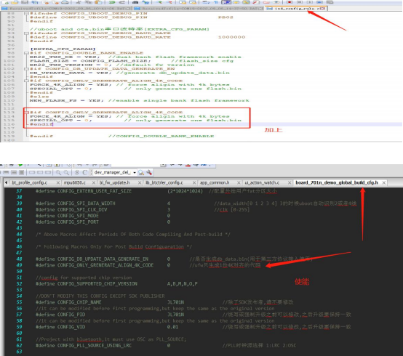Close the bt_profile_config.c tab
The image size is (403, 356).
58,182
